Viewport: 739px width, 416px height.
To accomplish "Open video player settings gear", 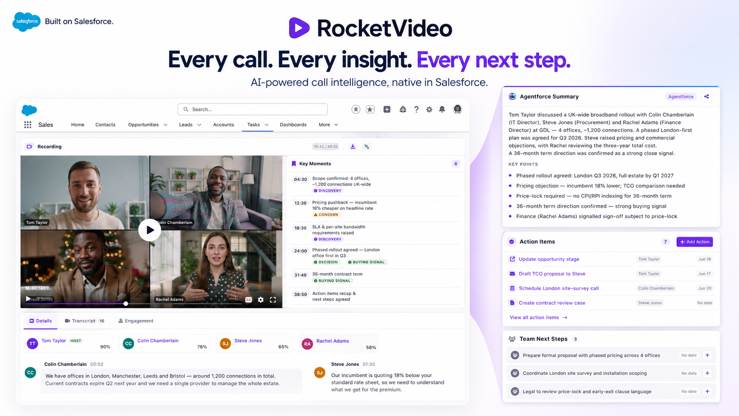I will click(x=261, y=300).
